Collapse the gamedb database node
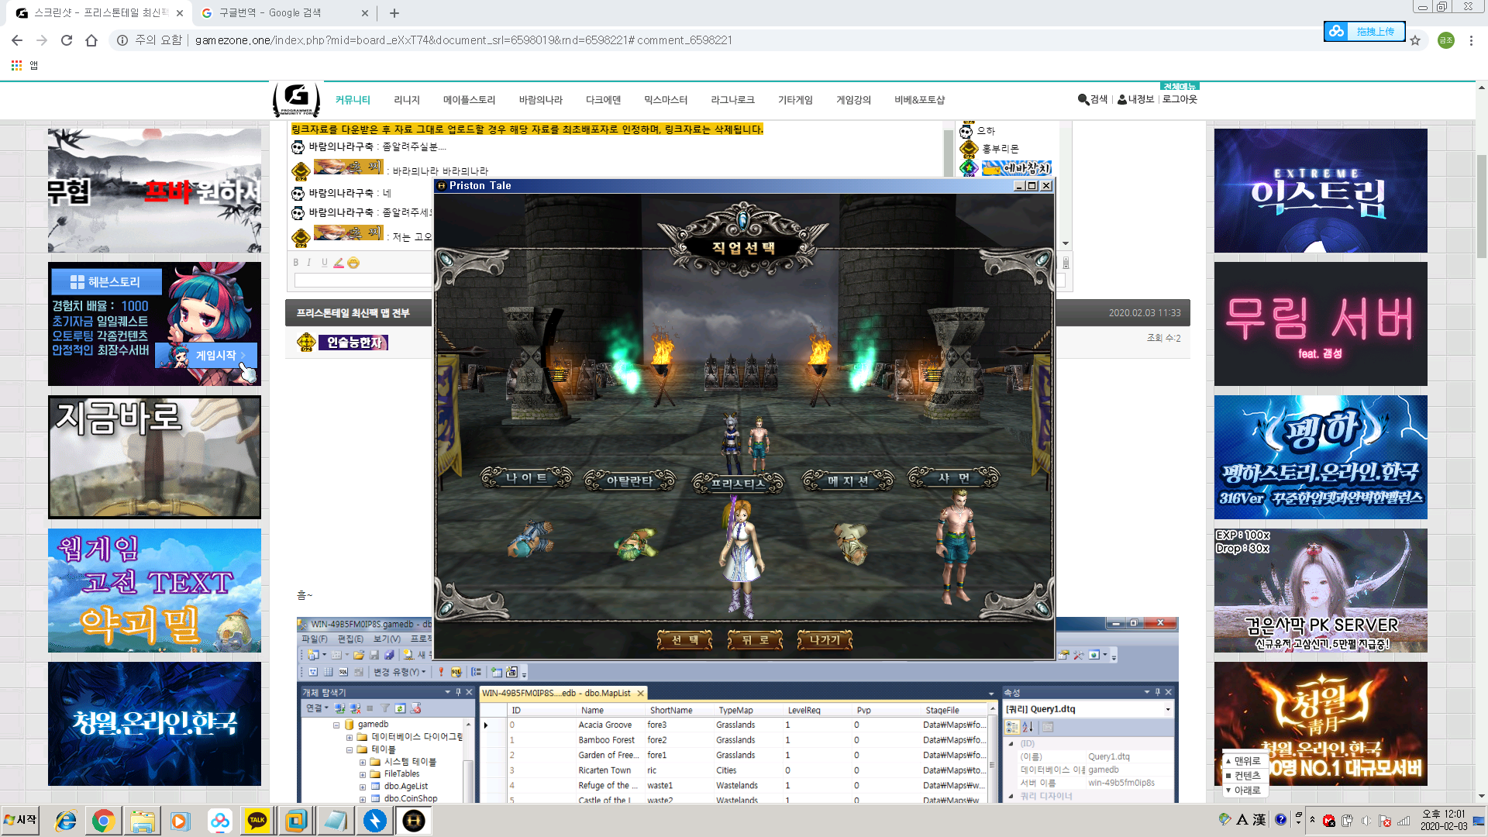The width and height of the screenshot is (1488, 837). pos(336,725)
